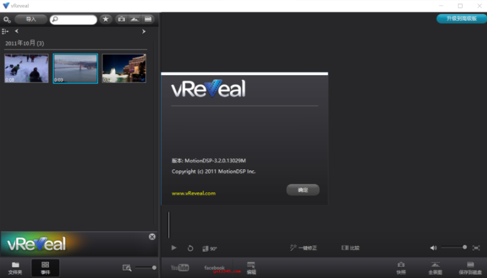This screenshot has width=487, height=278.
Task: Select the night fountain video thumbnail
Action: [x=124, y=68]
